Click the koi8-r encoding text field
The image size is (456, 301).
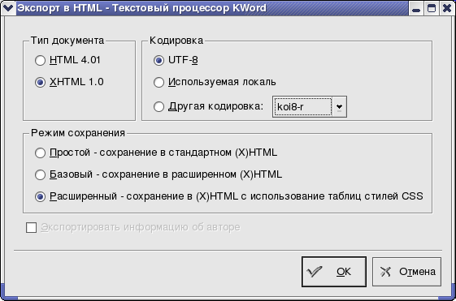(302, 107)
